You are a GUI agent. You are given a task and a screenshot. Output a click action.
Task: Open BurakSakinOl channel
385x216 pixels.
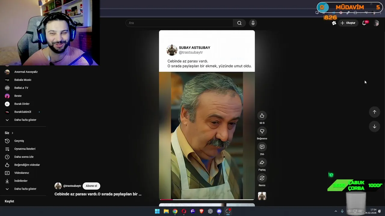[x=23, y=112]
